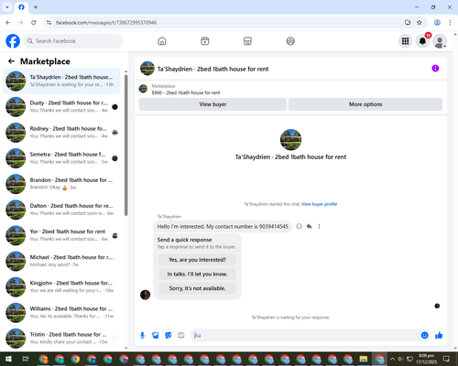Viewport: 458px width, 366px height.
Task: Open Michael conversation in list
Action: (x=61, y=261)
